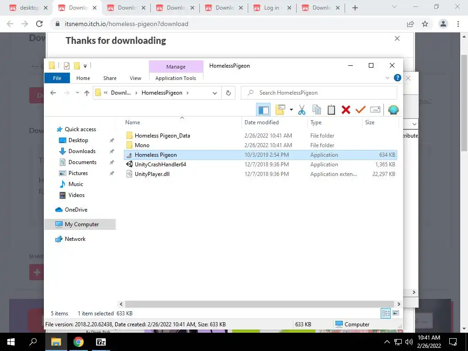468x351 pixels.
Task: Open the folder options toolbar icon
Action: (280, 110)
